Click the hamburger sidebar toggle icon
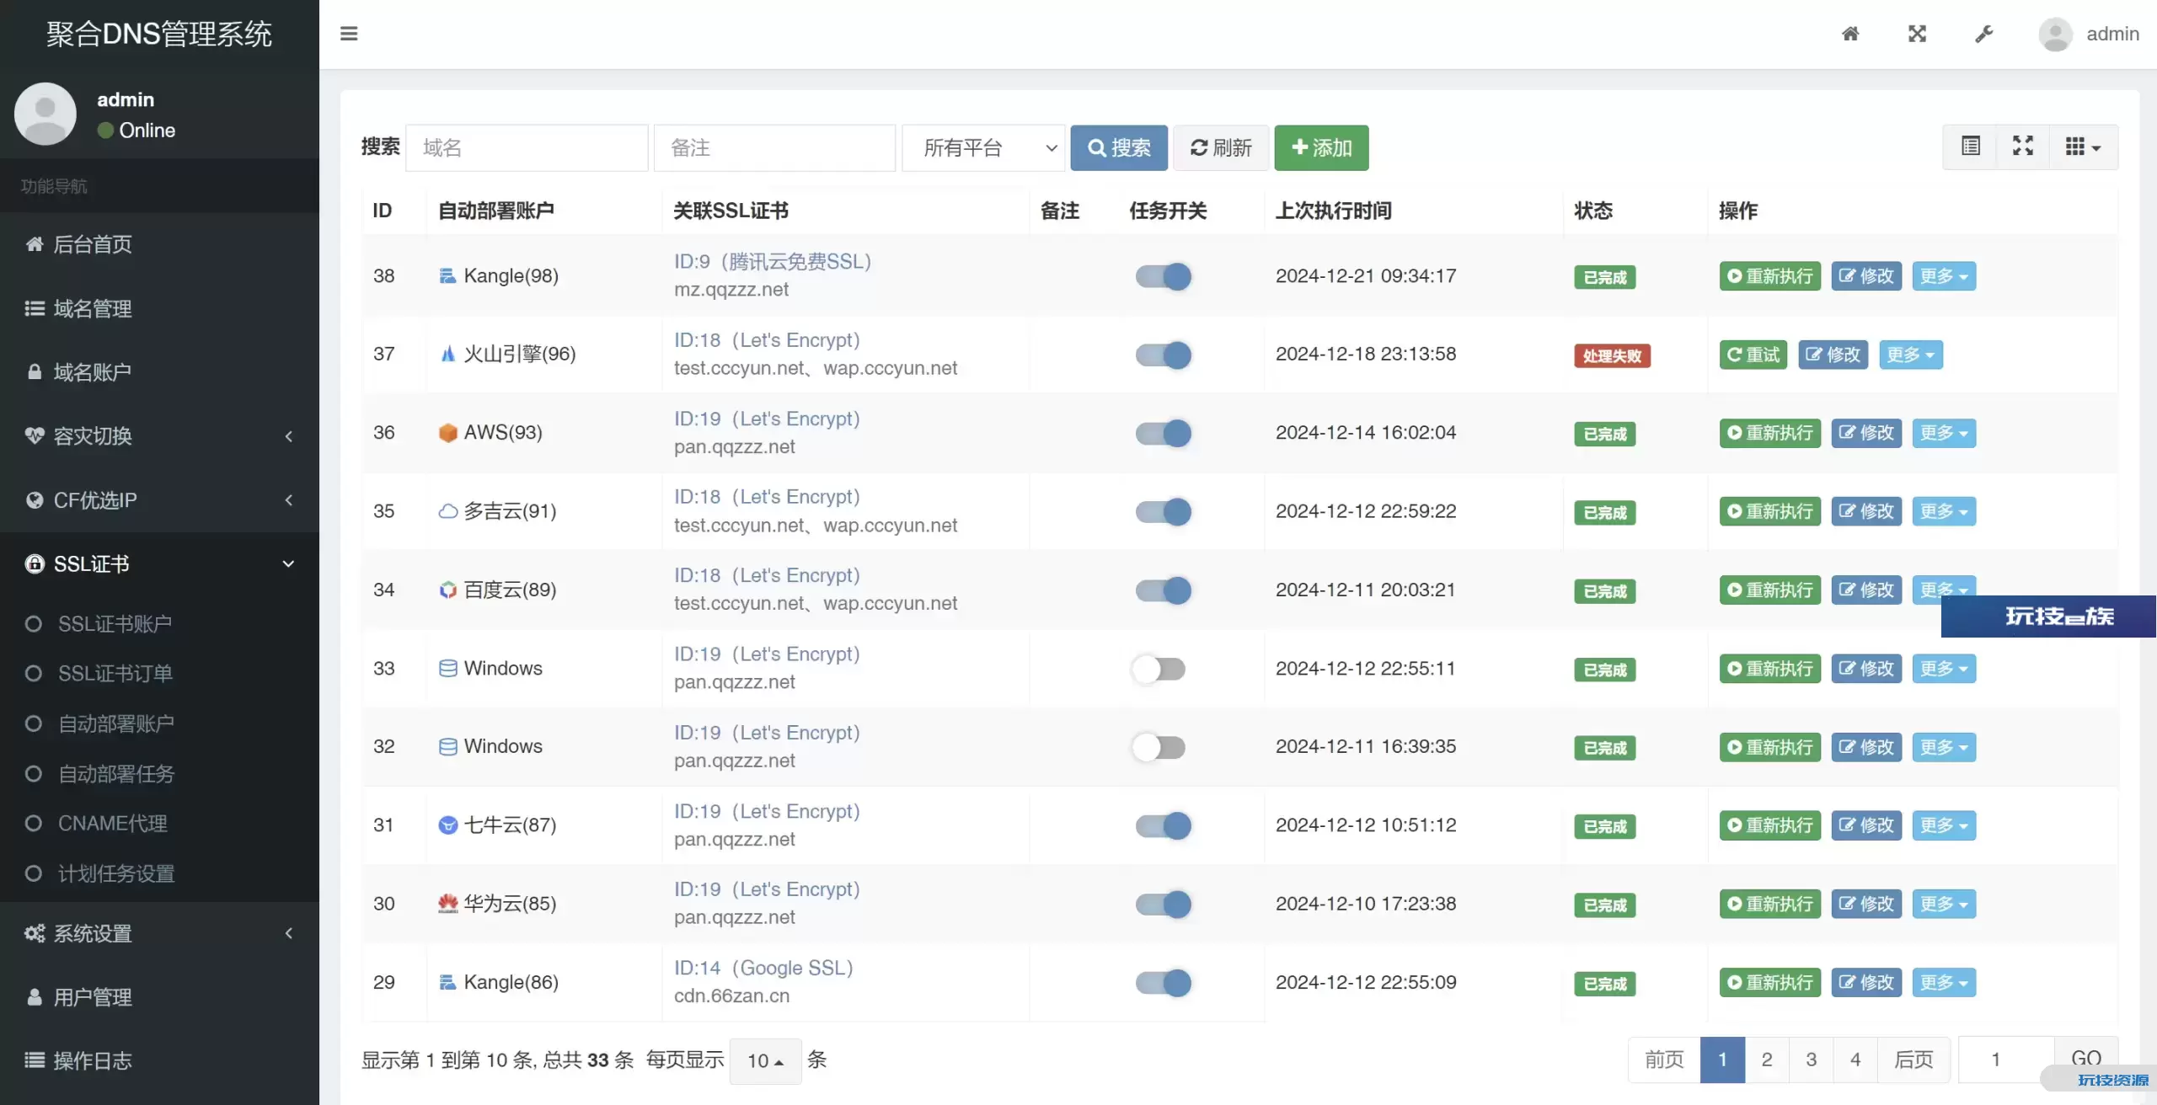Image resolution: width=2157 pixels, height=1105 pixels. click(349, 34)
